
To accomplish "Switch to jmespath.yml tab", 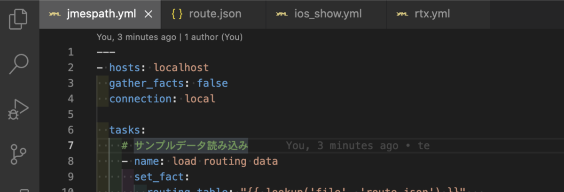I will [100, 14].
